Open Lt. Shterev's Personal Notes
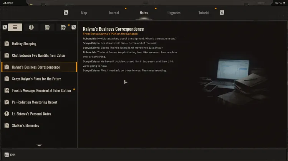 click(x=39, y=114)
